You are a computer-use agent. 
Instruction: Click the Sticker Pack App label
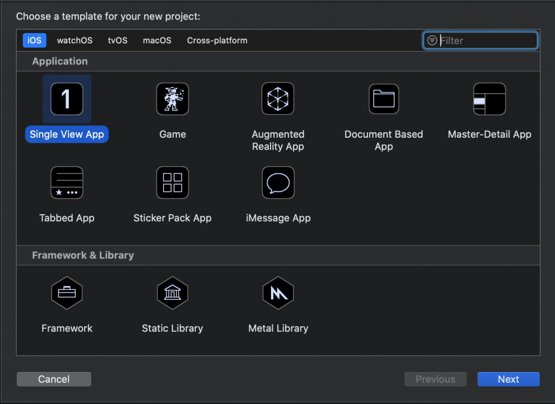[x=172, y=218]
